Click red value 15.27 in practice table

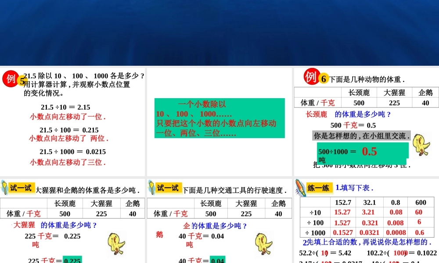tap(342, 212)
